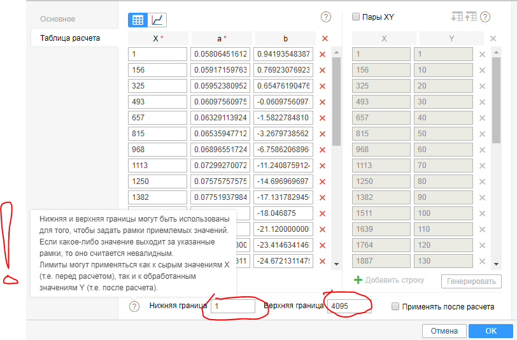Delete all rows using header red X
517x340 pixels.
coord(325,39)
